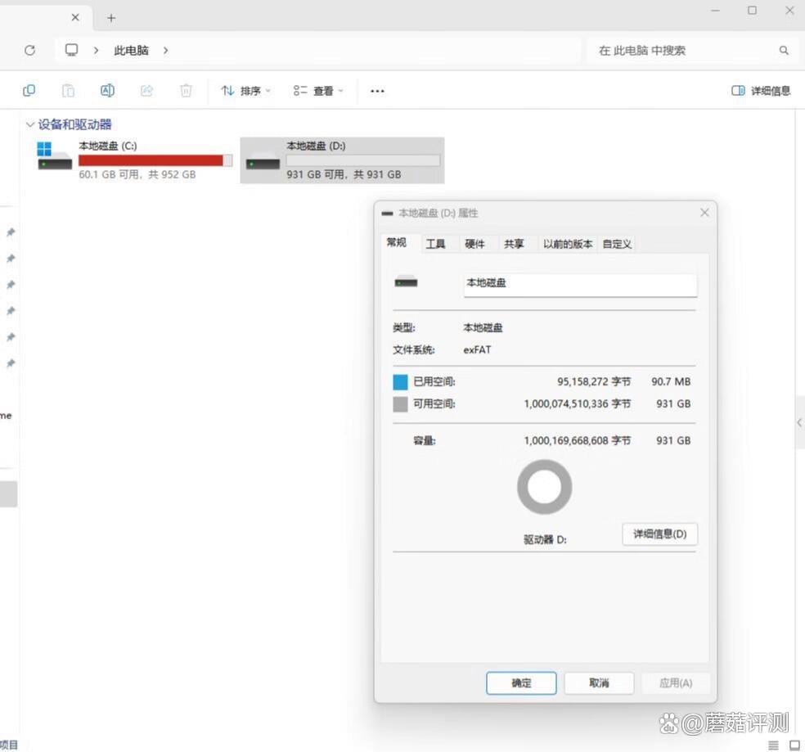The width and height of the screenshot is (805, 752).
Task: Click 确定 to confirm the properties dialog
Action: pos(520,682)
